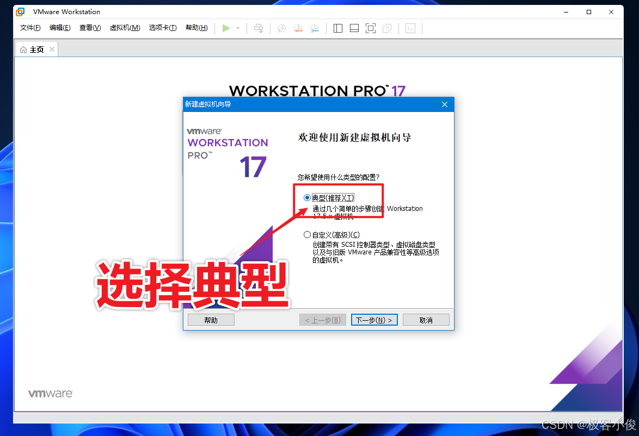Close the VMware Workstation window
This screenshot has width=639, height=436.
(611, 12)
